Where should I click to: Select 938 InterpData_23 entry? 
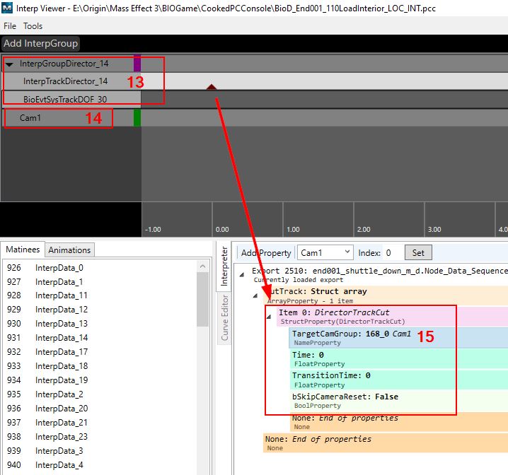click(x=99, y=437)
